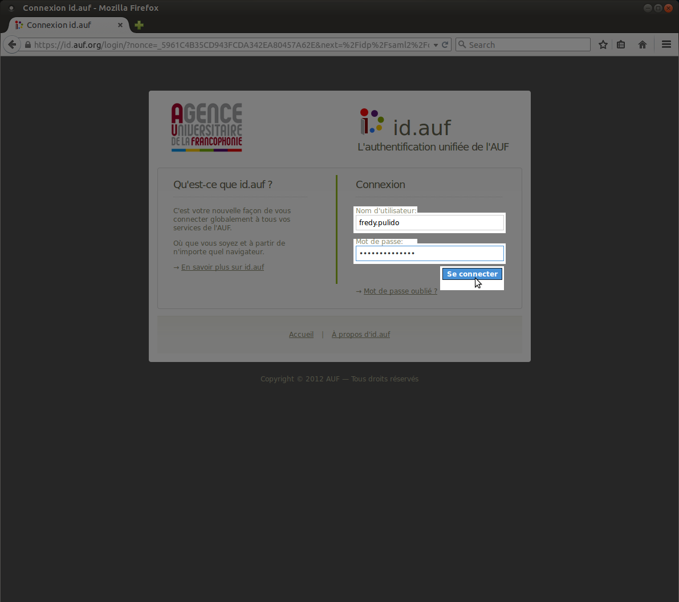Click the padlock site security icon

[28, 44]
